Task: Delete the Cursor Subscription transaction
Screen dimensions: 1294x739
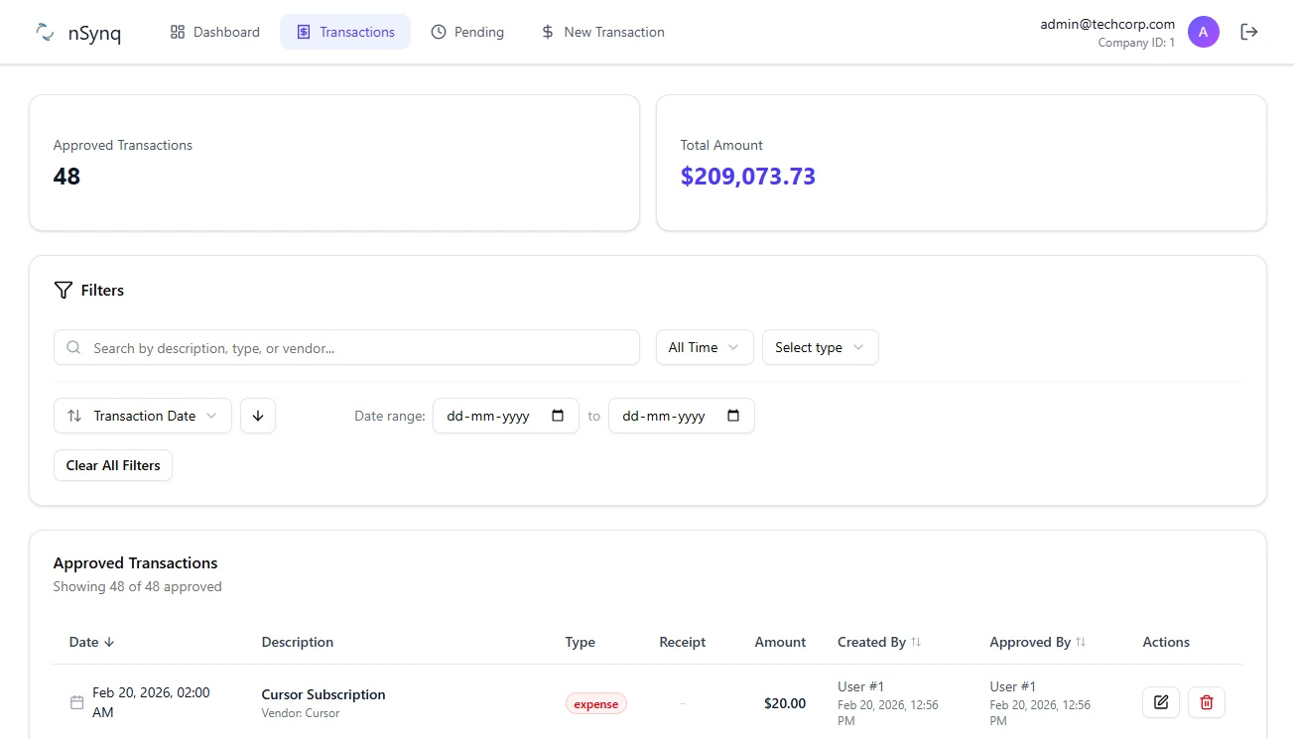Action: (1206, 702)
